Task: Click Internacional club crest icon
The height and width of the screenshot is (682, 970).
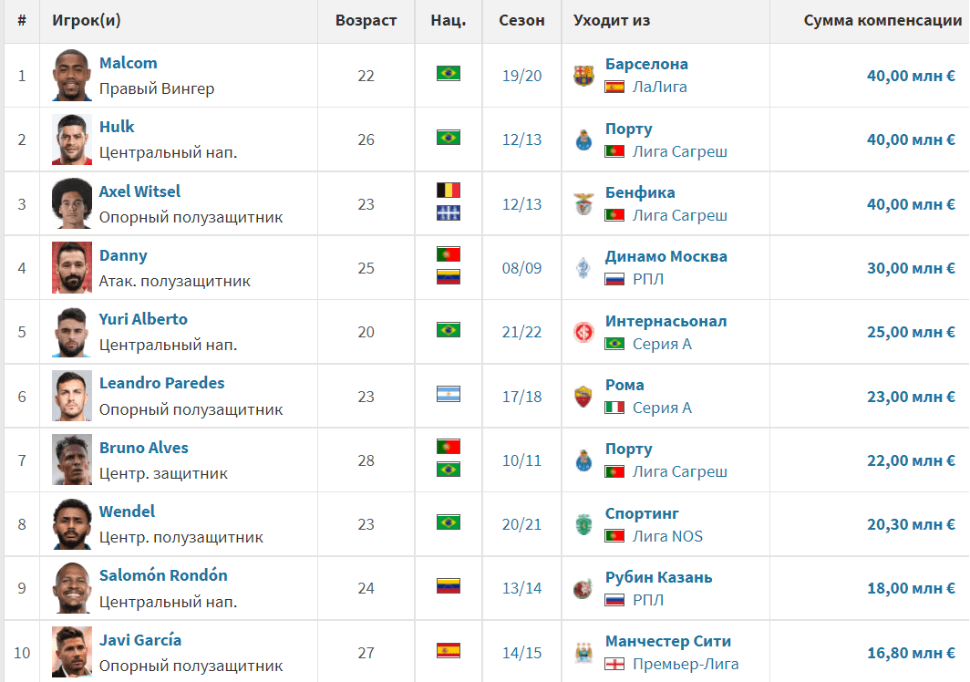Action: 583,332
